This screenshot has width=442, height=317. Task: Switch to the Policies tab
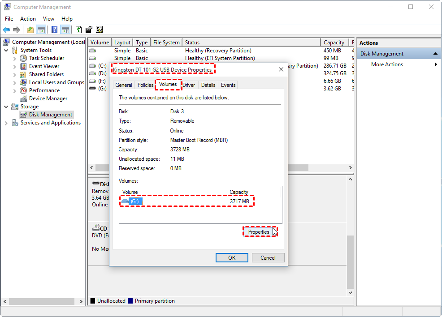point(145,85)
